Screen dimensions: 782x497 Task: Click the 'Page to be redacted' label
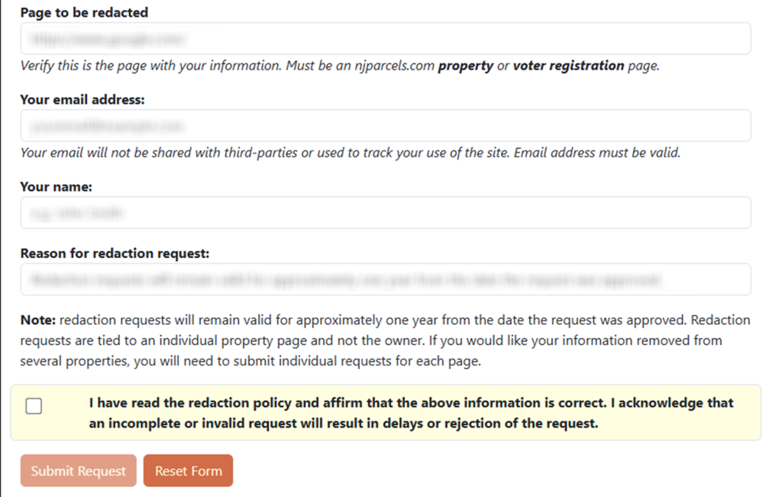pyautogui.click(x=84, y=13)
